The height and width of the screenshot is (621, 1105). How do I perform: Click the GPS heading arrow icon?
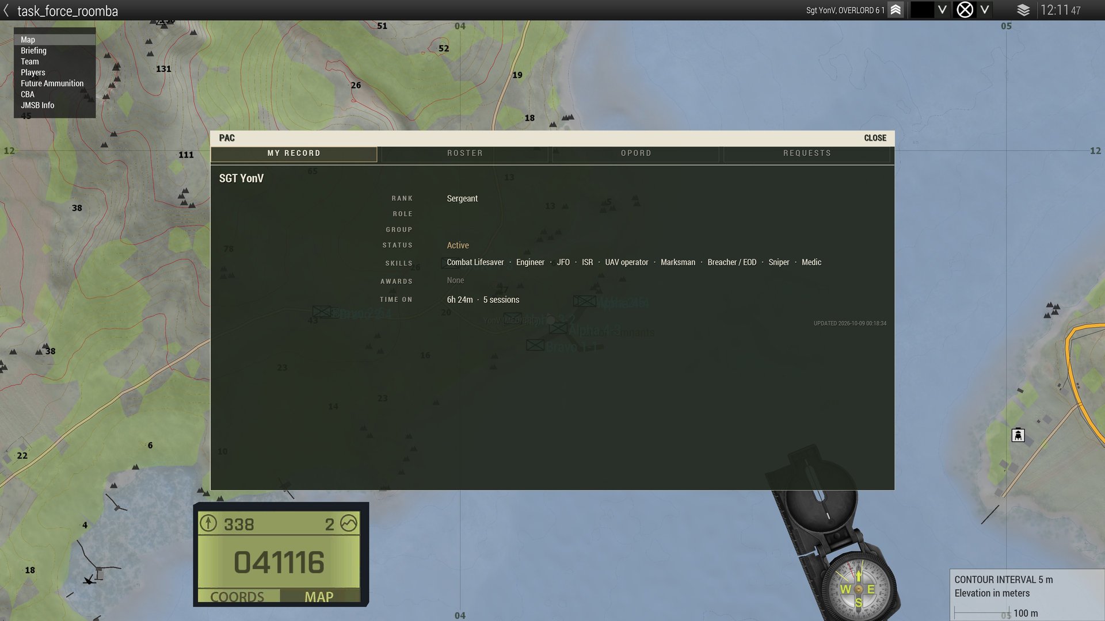(x=208, y=523)
